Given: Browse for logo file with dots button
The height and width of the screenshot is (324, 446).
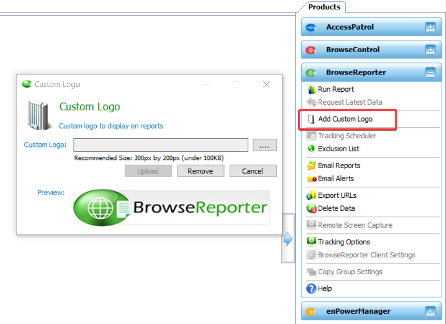Looking at the screenshot, I should (264, 145).
